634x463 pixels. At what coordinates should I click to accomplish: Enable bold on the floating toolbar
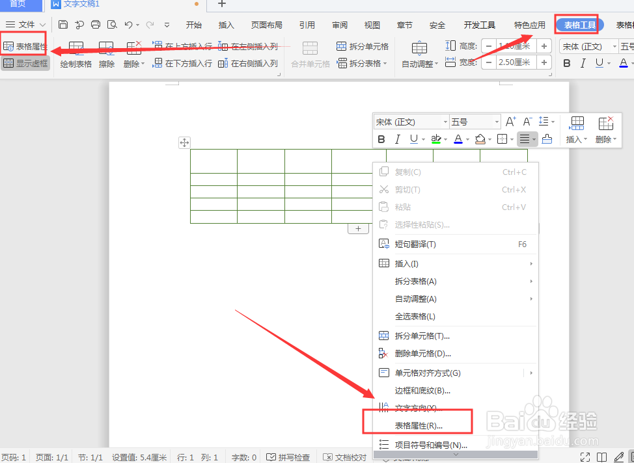point(381,139)
